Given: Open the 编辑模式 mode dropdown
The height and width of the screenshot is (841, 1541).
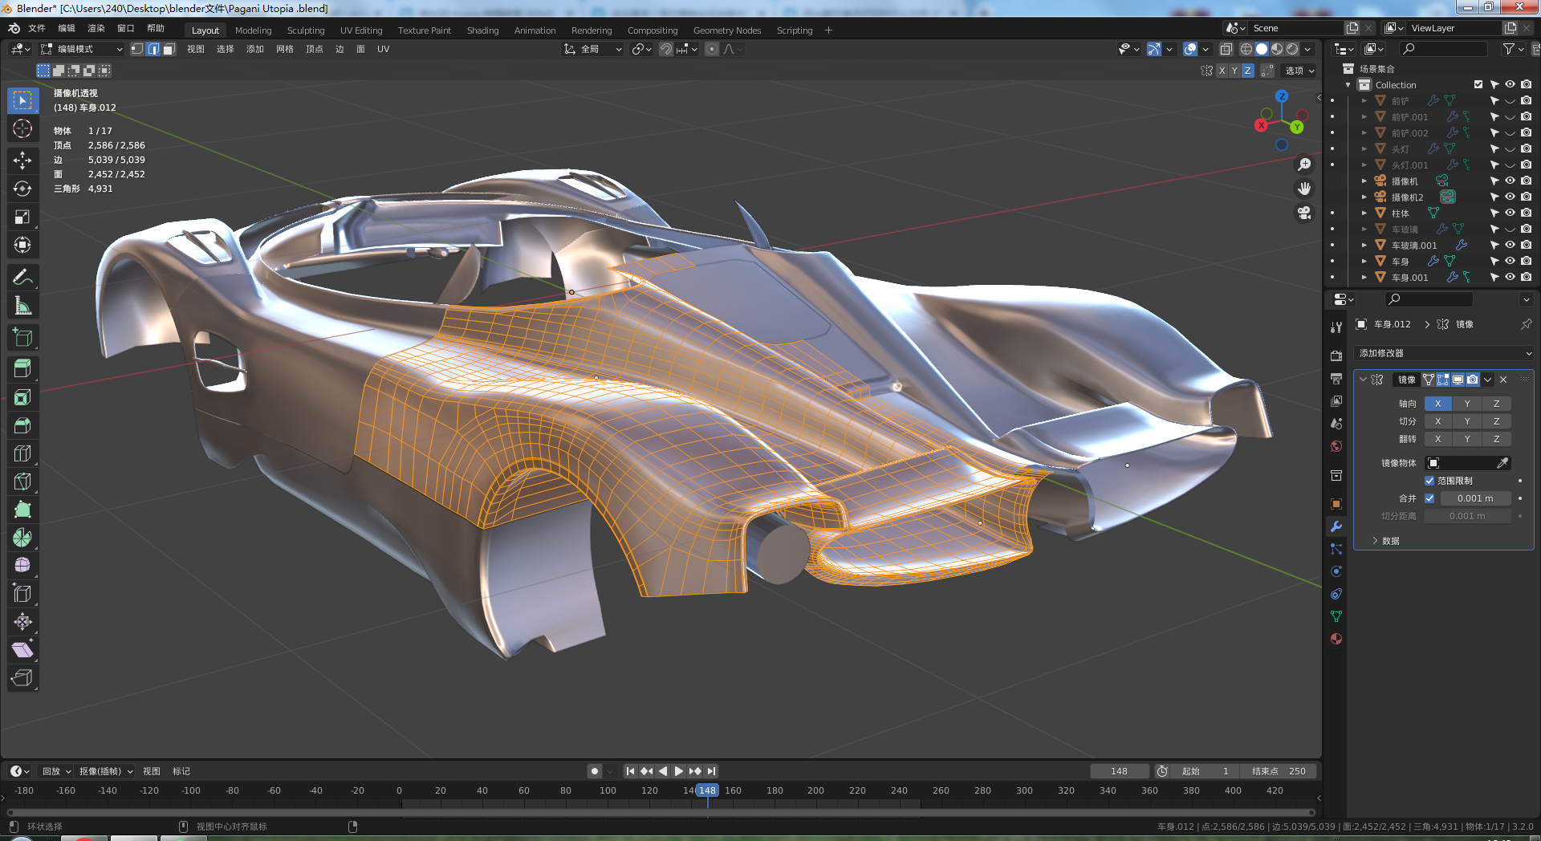Looking at the screenshot, I should (82, 49).
